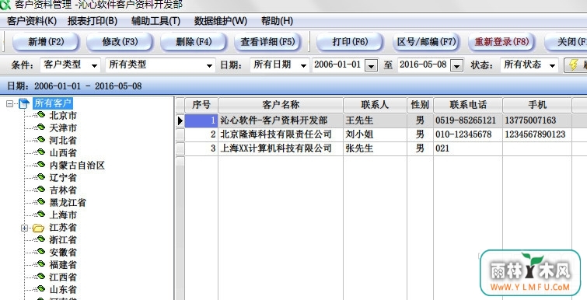The height and width of the screenshot is (300, 587).
Task: Open start date 2006-01-01 calendar dropdown
Action: click(371, 66)
